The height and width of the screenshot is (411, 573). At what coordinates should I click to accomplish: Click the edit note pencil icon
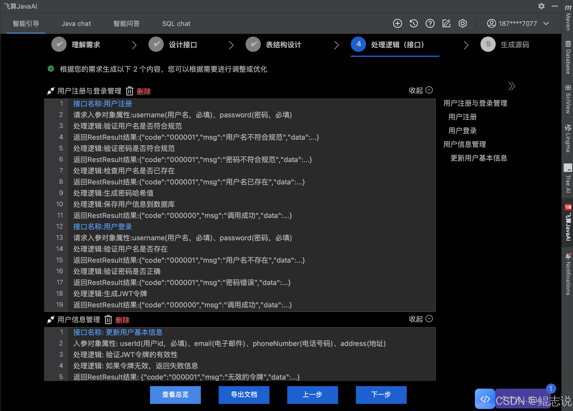pyautogui.click(x=446, y=23)
